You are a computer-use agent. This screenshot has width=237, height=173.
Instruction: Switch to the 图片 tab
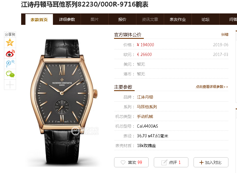[x=95, y=19]
